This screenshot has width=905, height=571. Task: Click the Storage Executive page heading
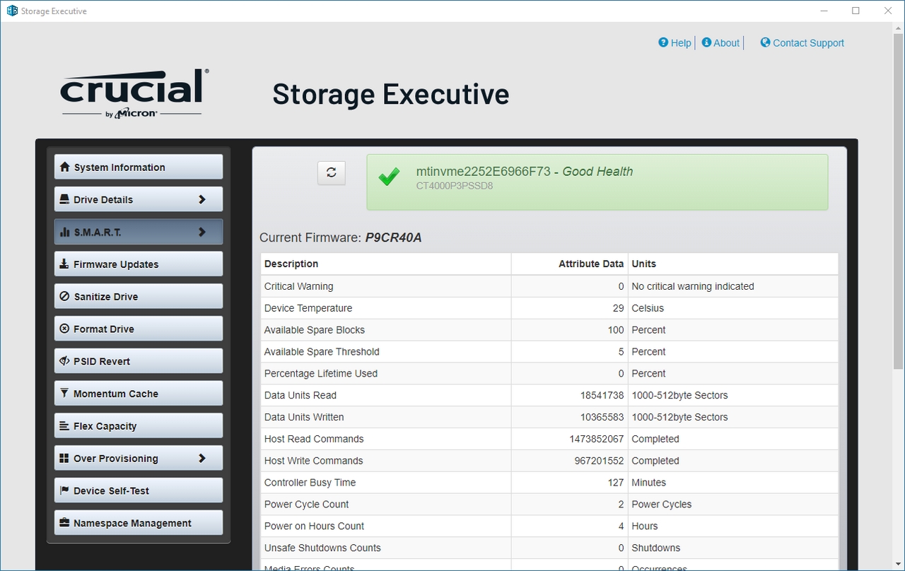390,94
